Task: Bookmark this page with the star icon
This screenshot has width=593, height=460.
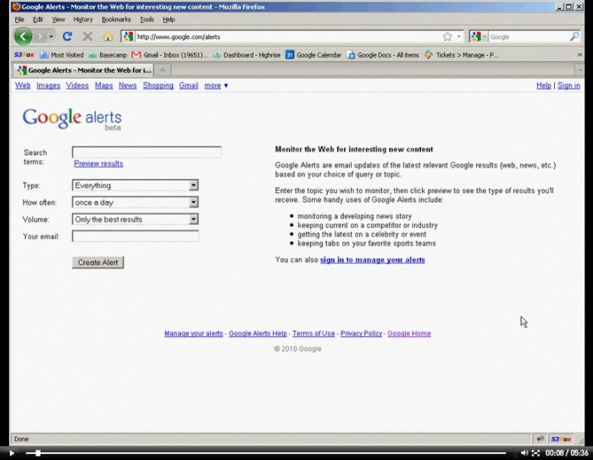Action: (447, 36)
